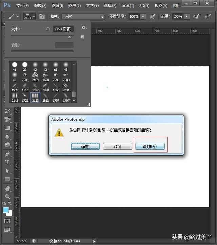This screenshot has width=217, height=245.
Task: Expand the status bar arrow menu
Action: (x=94, y=241)
